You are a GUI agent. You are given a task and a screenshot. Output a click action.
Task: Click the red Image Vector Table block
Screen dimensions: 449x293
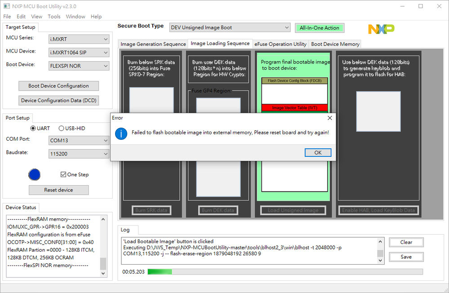tap(294, 108)
